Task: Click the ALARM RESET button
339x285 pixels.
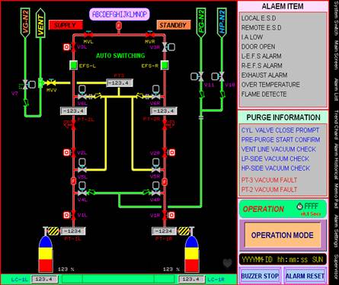Action: [x=305, y=276]
